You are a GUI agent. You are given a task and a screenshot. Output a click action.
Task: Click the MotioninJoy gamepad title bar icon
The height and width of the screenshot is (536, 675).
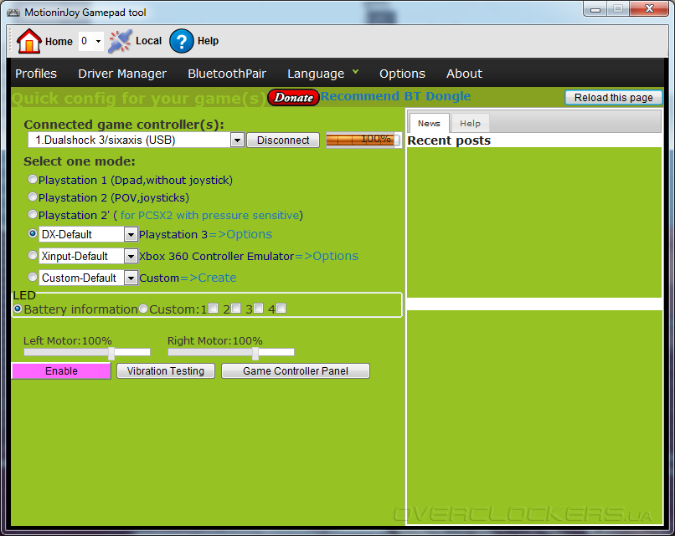pyautogui.click(x=13, y=13)
